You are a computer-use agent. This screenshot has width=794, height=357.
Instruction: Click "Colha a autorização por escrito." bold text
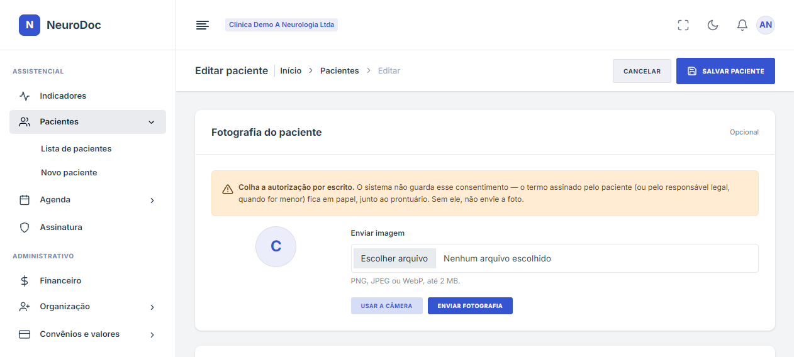[x=296, y=187]
